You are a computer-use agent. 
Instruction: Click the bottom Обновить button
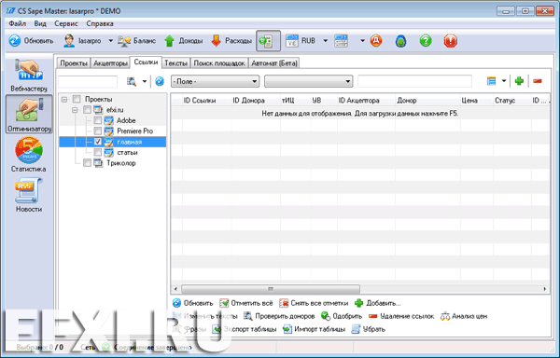click(192, 303)
